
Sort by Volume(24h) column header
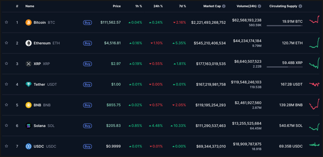coord(246,6)
